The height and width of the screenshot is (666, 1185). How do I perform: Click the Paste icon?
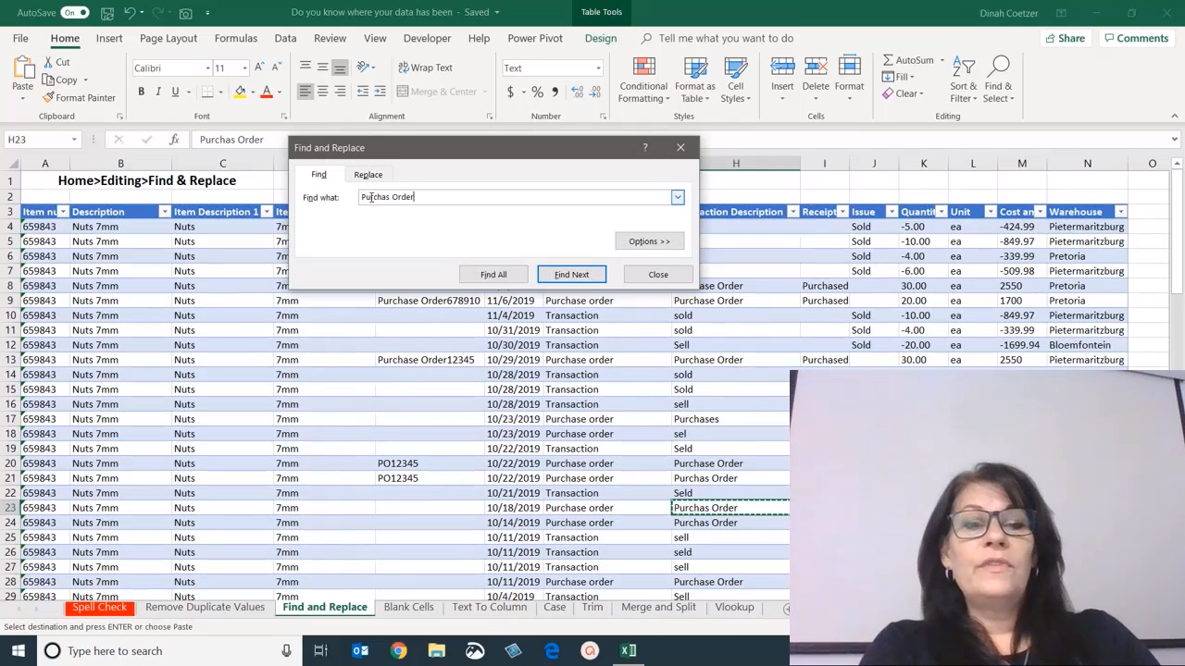[22, 69]
